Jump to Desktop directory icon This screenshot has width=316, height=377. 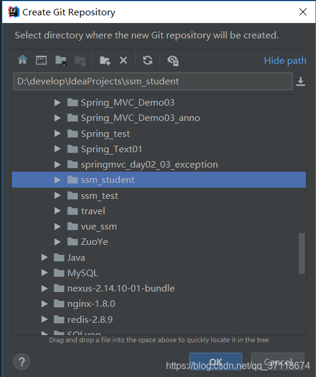(41, 60)
